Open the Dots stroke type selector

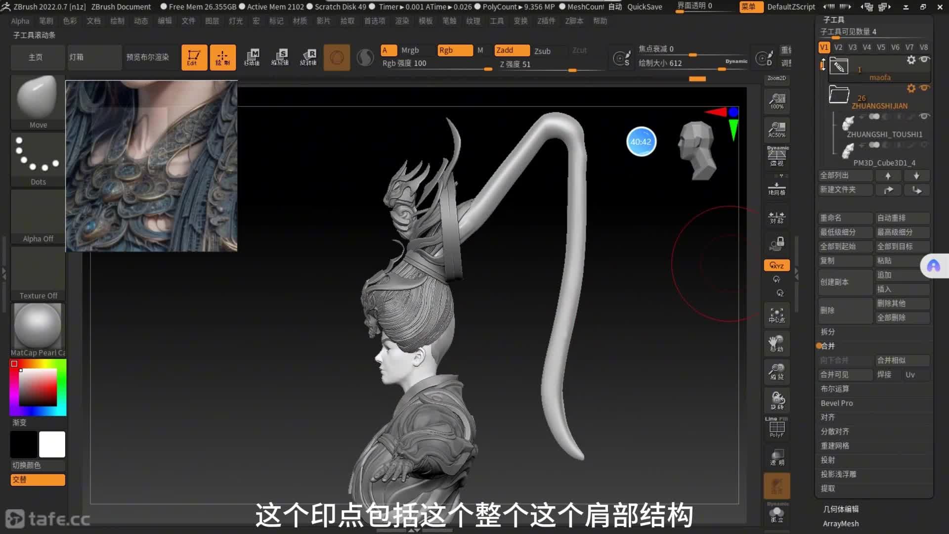pyautogui.click(x=38, y=159)
